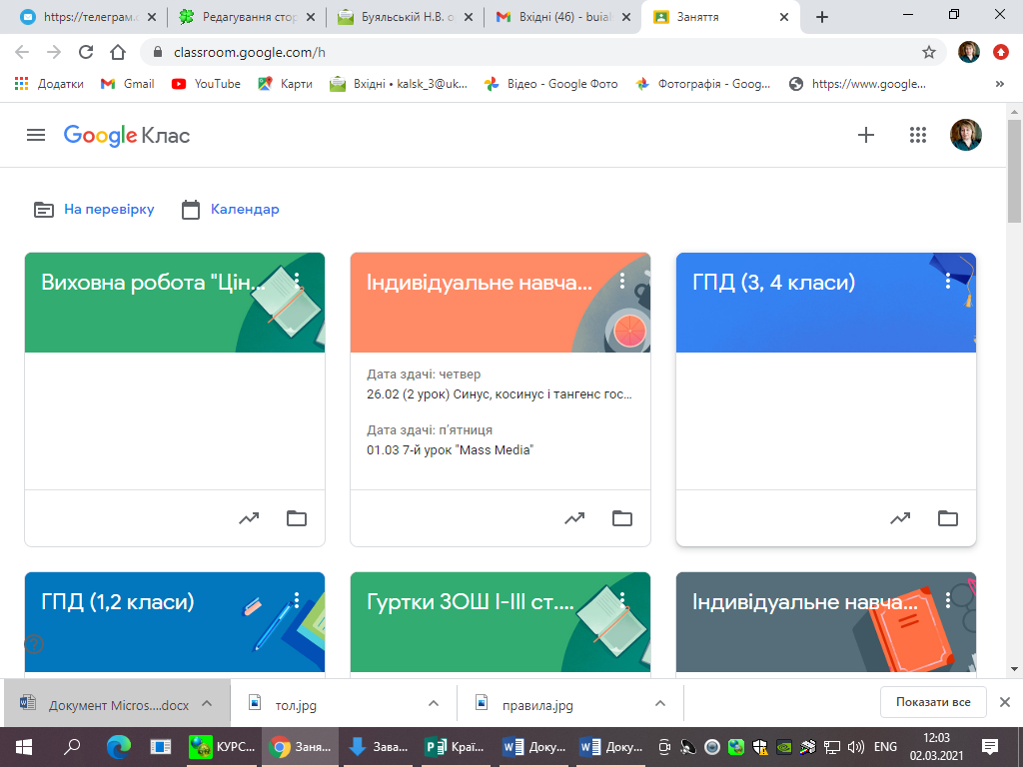Expand the download options arrow for тол.jpg
This screenshot has height=767, width=1023.
[434, 703]
